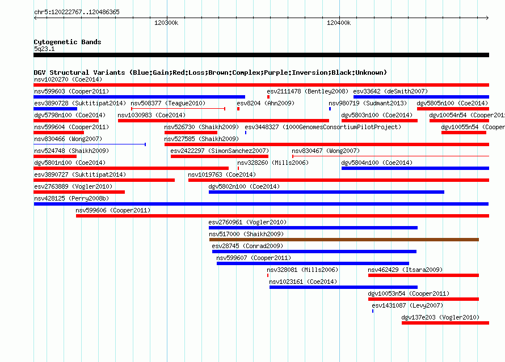This screenshot has width=505, height=362.
Task: Select the Cytogenetic Bands track title
Action: pyautogui.click(x=68, y=42)
